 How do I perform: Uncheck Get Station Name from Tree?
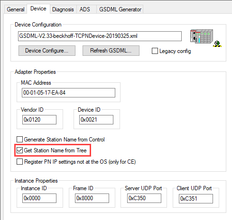tap(19, 150)
